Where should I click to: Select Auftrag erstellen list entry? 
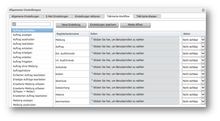point(32,57)
